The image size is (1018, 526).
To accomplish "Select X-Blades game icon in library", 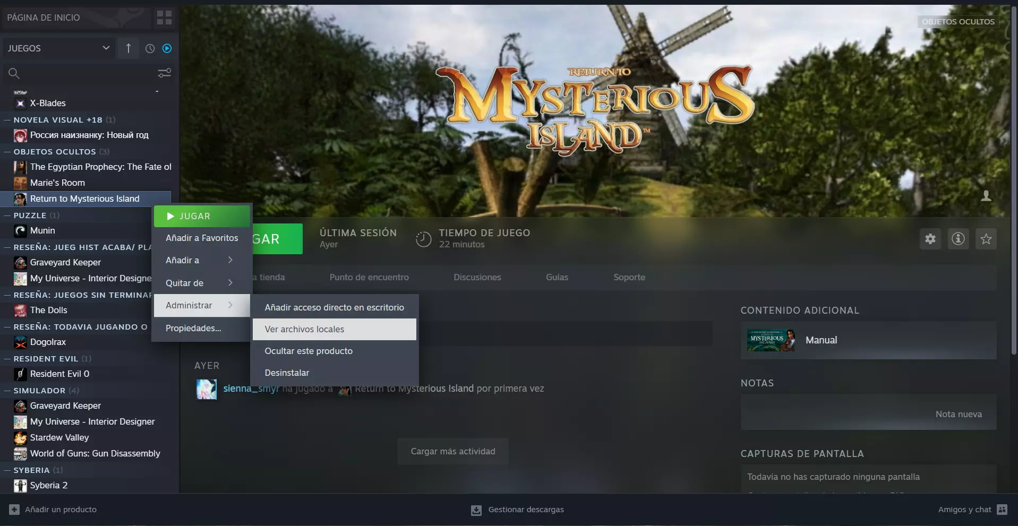I will tap(20, 103).
